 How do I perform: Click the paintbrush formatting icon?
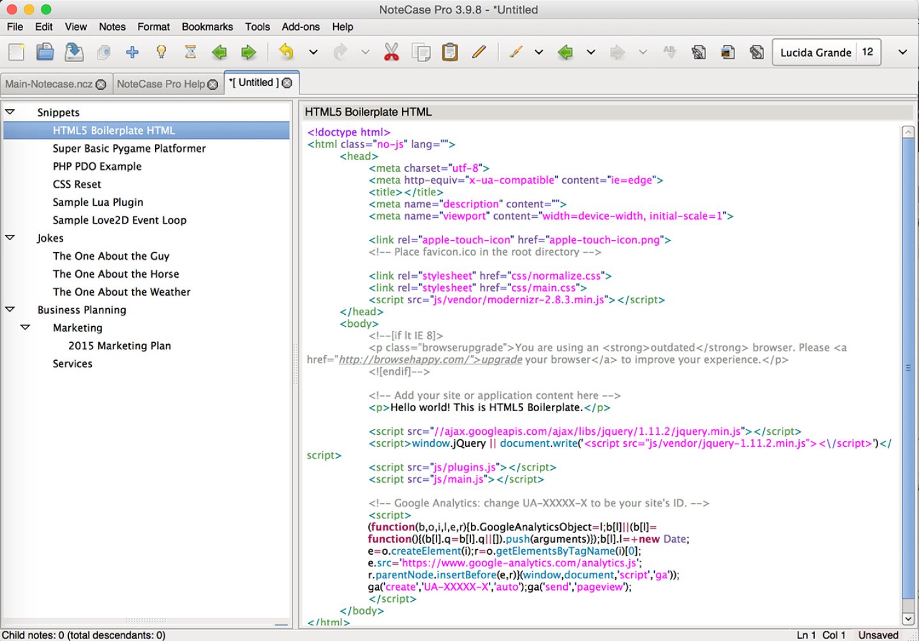(516, 52)
